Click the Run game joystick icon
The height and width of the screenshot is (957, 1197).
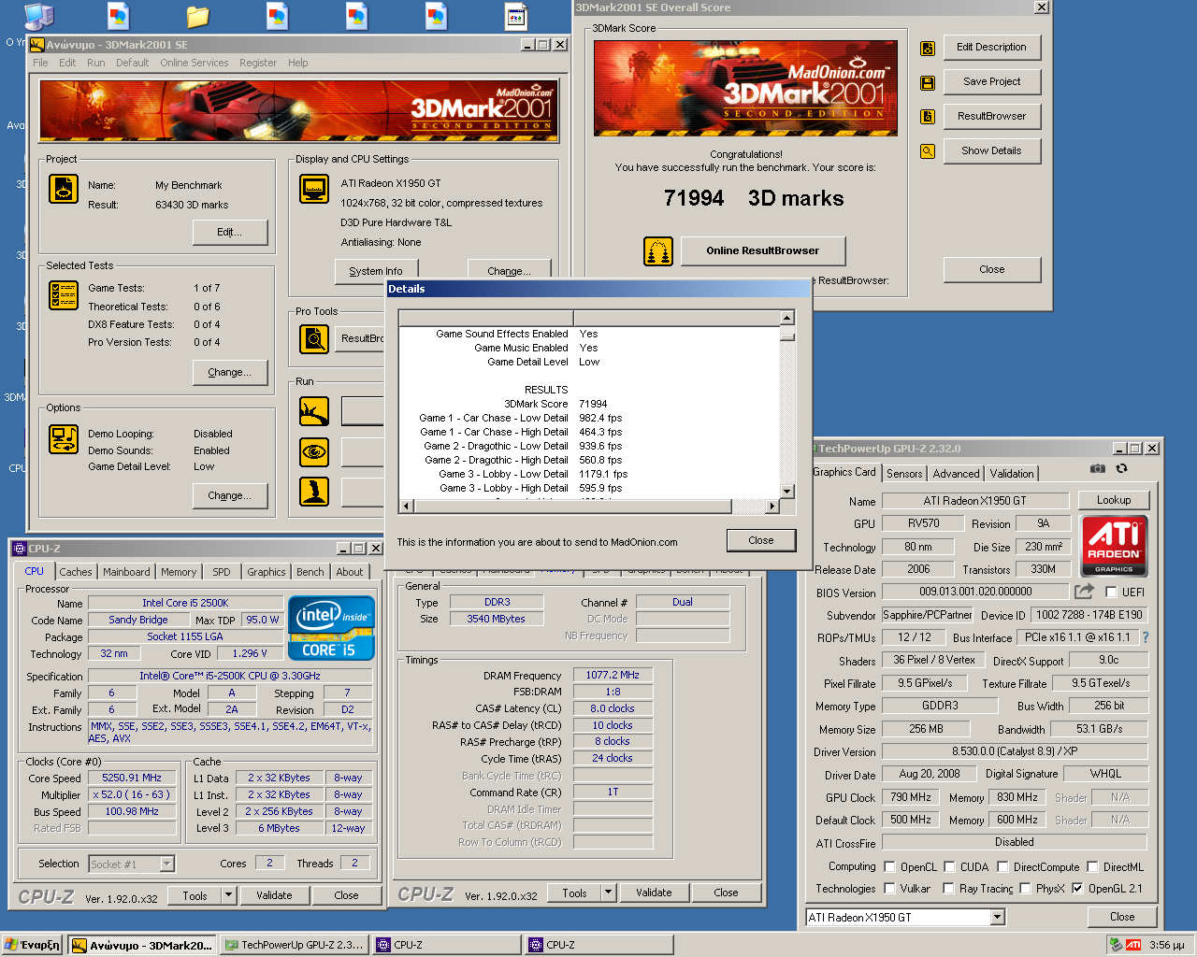(x=314, y=492)
